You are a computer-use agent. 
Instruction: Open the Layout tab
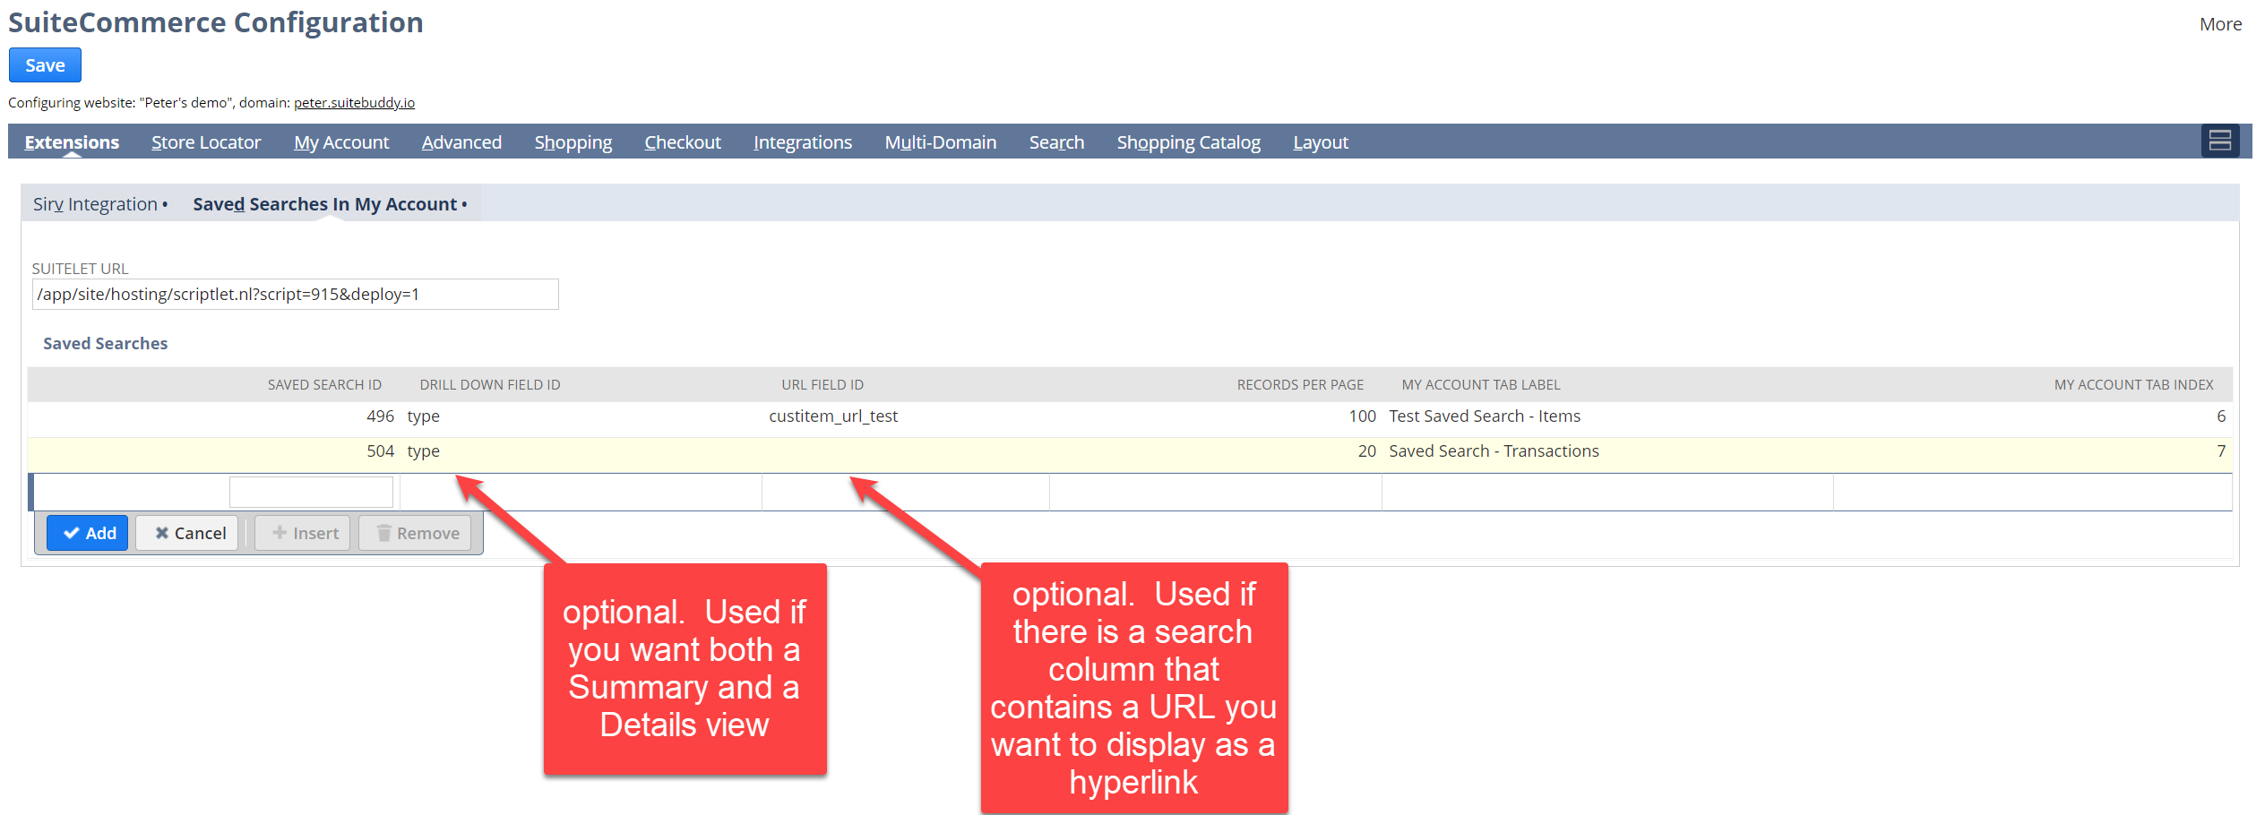[x=1321, y=142]
